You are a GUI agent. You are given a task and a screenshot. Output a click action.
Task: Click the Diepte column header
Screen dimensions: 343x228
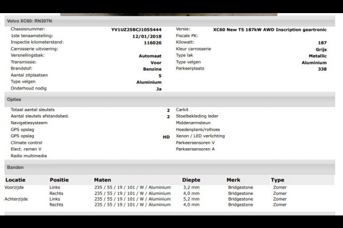tap(191, 180)
